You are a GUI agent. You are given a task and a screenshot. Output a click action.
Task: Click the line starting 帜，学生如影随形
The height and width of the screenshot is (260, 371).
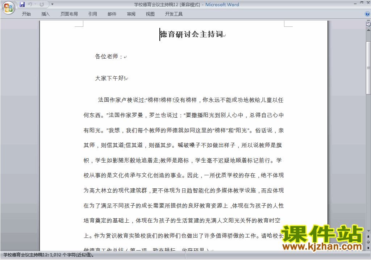(x=183, y=160)
